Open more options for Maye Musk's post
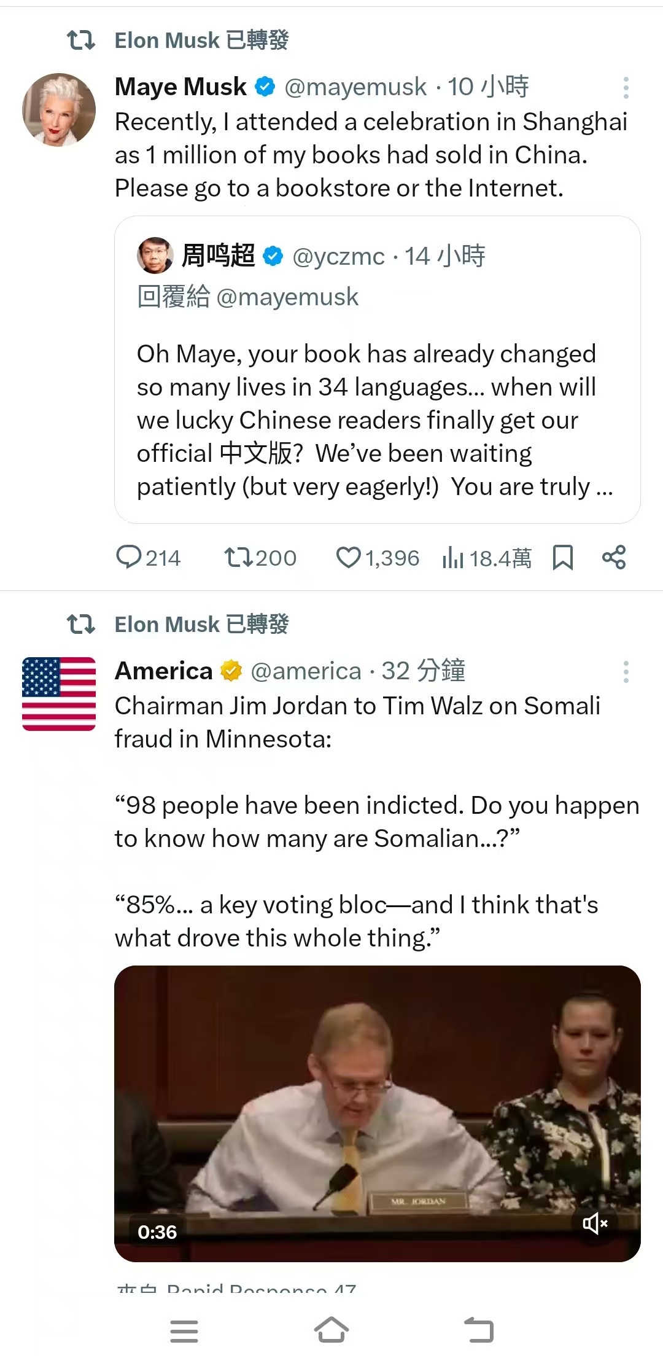The height and width of the screenshot is (1358, 663). (626, 88)
